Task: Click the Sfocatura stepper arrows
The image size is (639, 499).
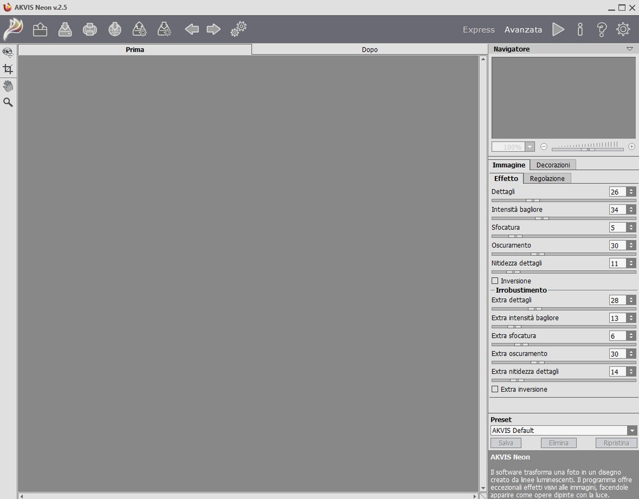Action: 632,228
